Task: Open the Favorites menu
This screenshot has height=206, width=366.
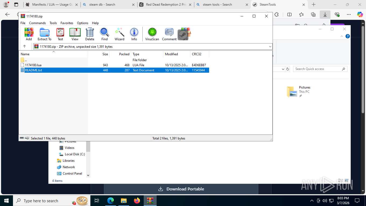Action: click(x=67, y=23)
